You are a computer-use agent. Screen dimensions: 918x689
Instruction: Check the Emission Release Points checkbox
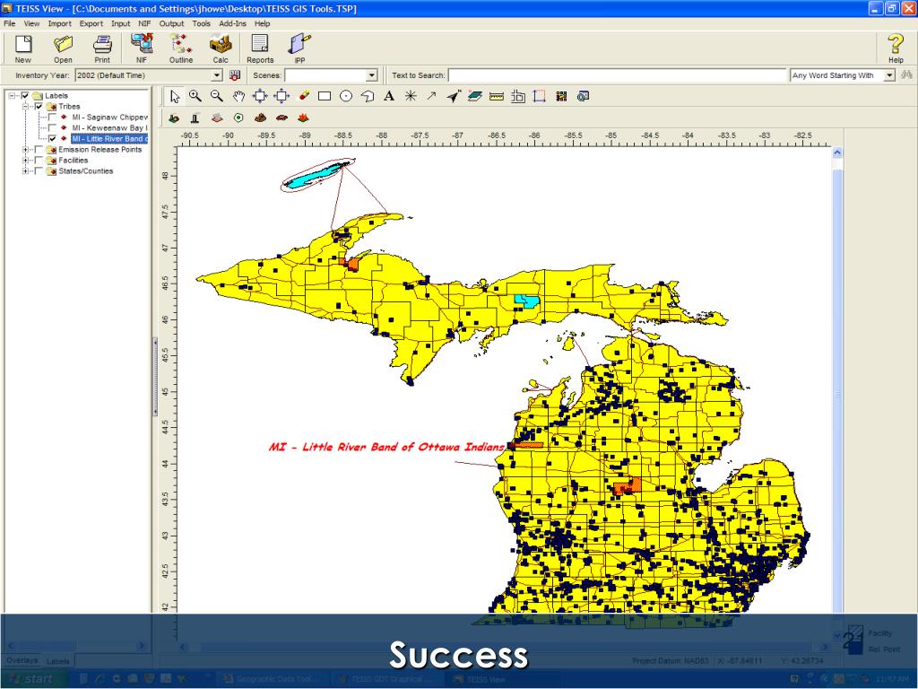tap(39, 150)
